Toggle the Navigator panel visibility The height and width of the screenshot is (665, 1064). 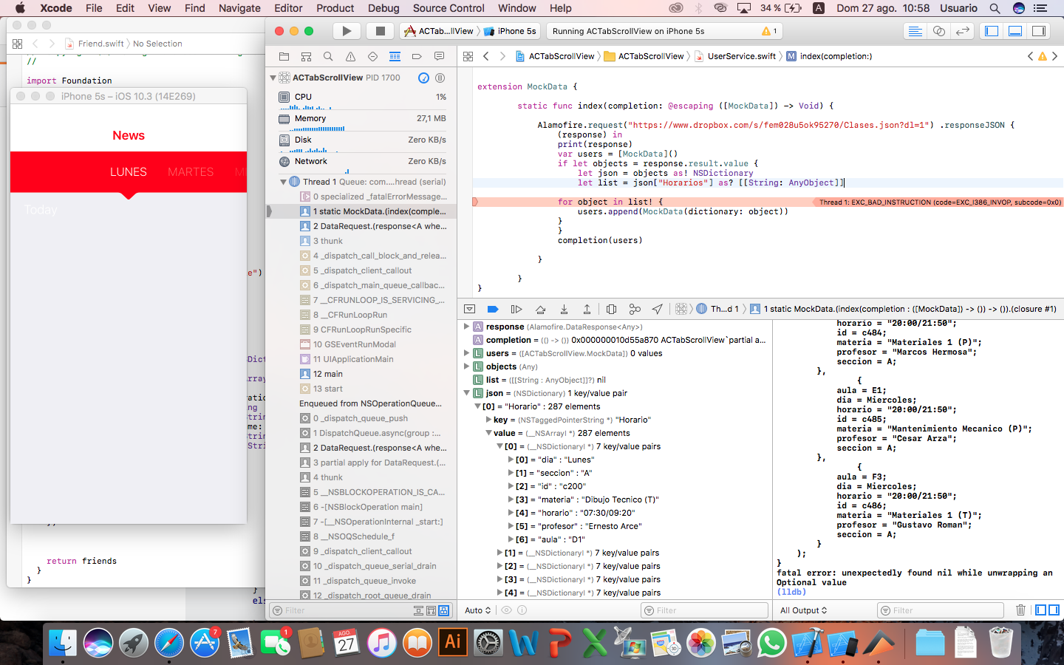coord(992,31)
